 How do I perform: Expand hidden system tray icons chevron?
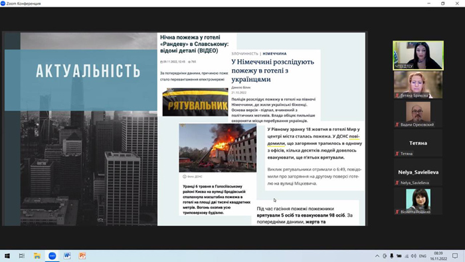pyautogui.click(x=377, y=256)
